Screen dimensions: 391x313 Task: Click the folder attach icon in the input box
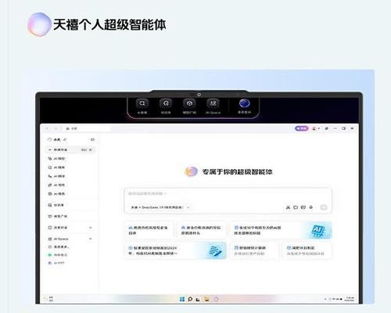click(x=296, y=207)
